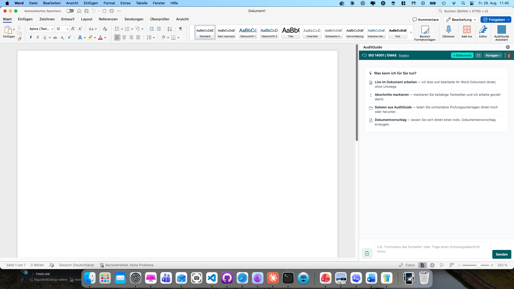Toggle bold formatting with the F button
The image size is (514, 289).
coord(31,37)
